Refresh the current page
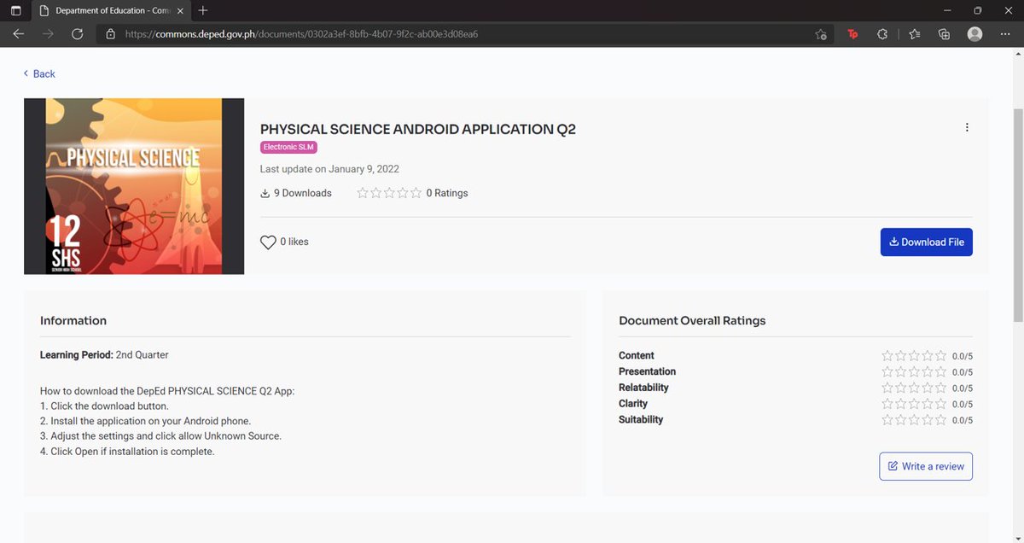This screenshot has width=1024, height=543. (77, 34)
